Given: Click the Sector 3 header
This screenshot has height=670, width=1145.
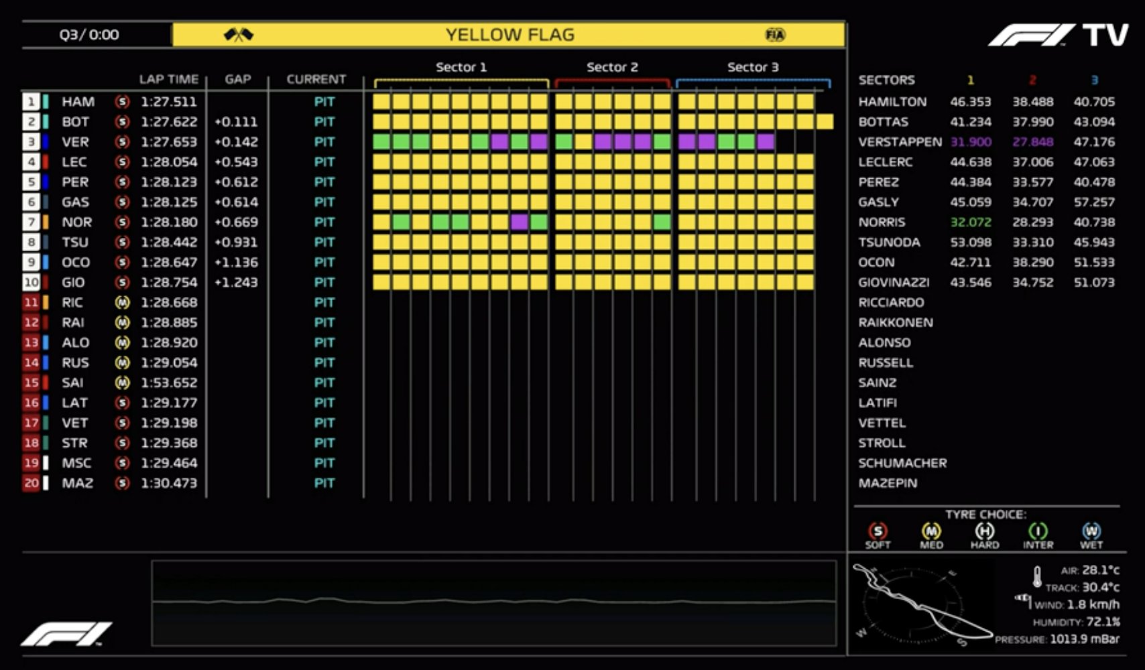Looking at the screenshot, I should (753, 67).
